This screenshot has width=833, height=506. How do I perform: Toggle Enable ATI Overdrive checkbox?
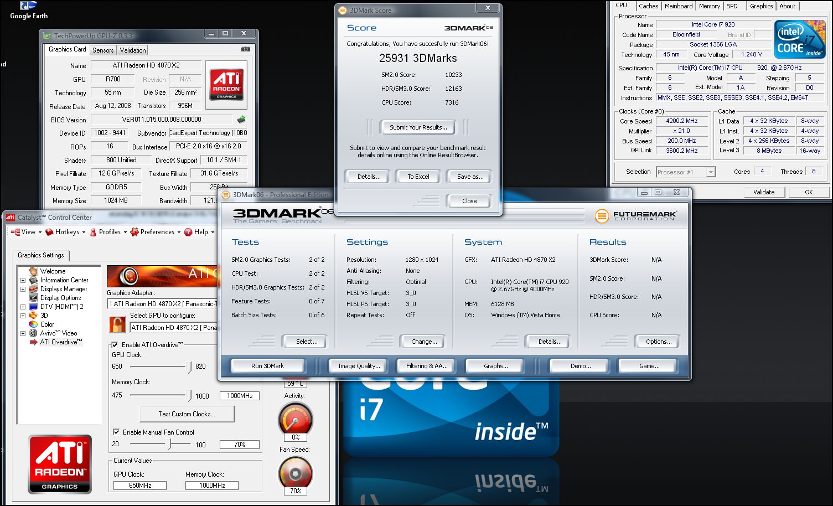click(115, 345)
